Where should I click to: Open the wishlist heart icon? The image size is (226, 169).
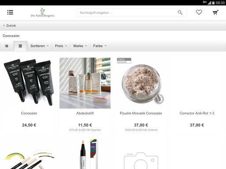[199, 12]
